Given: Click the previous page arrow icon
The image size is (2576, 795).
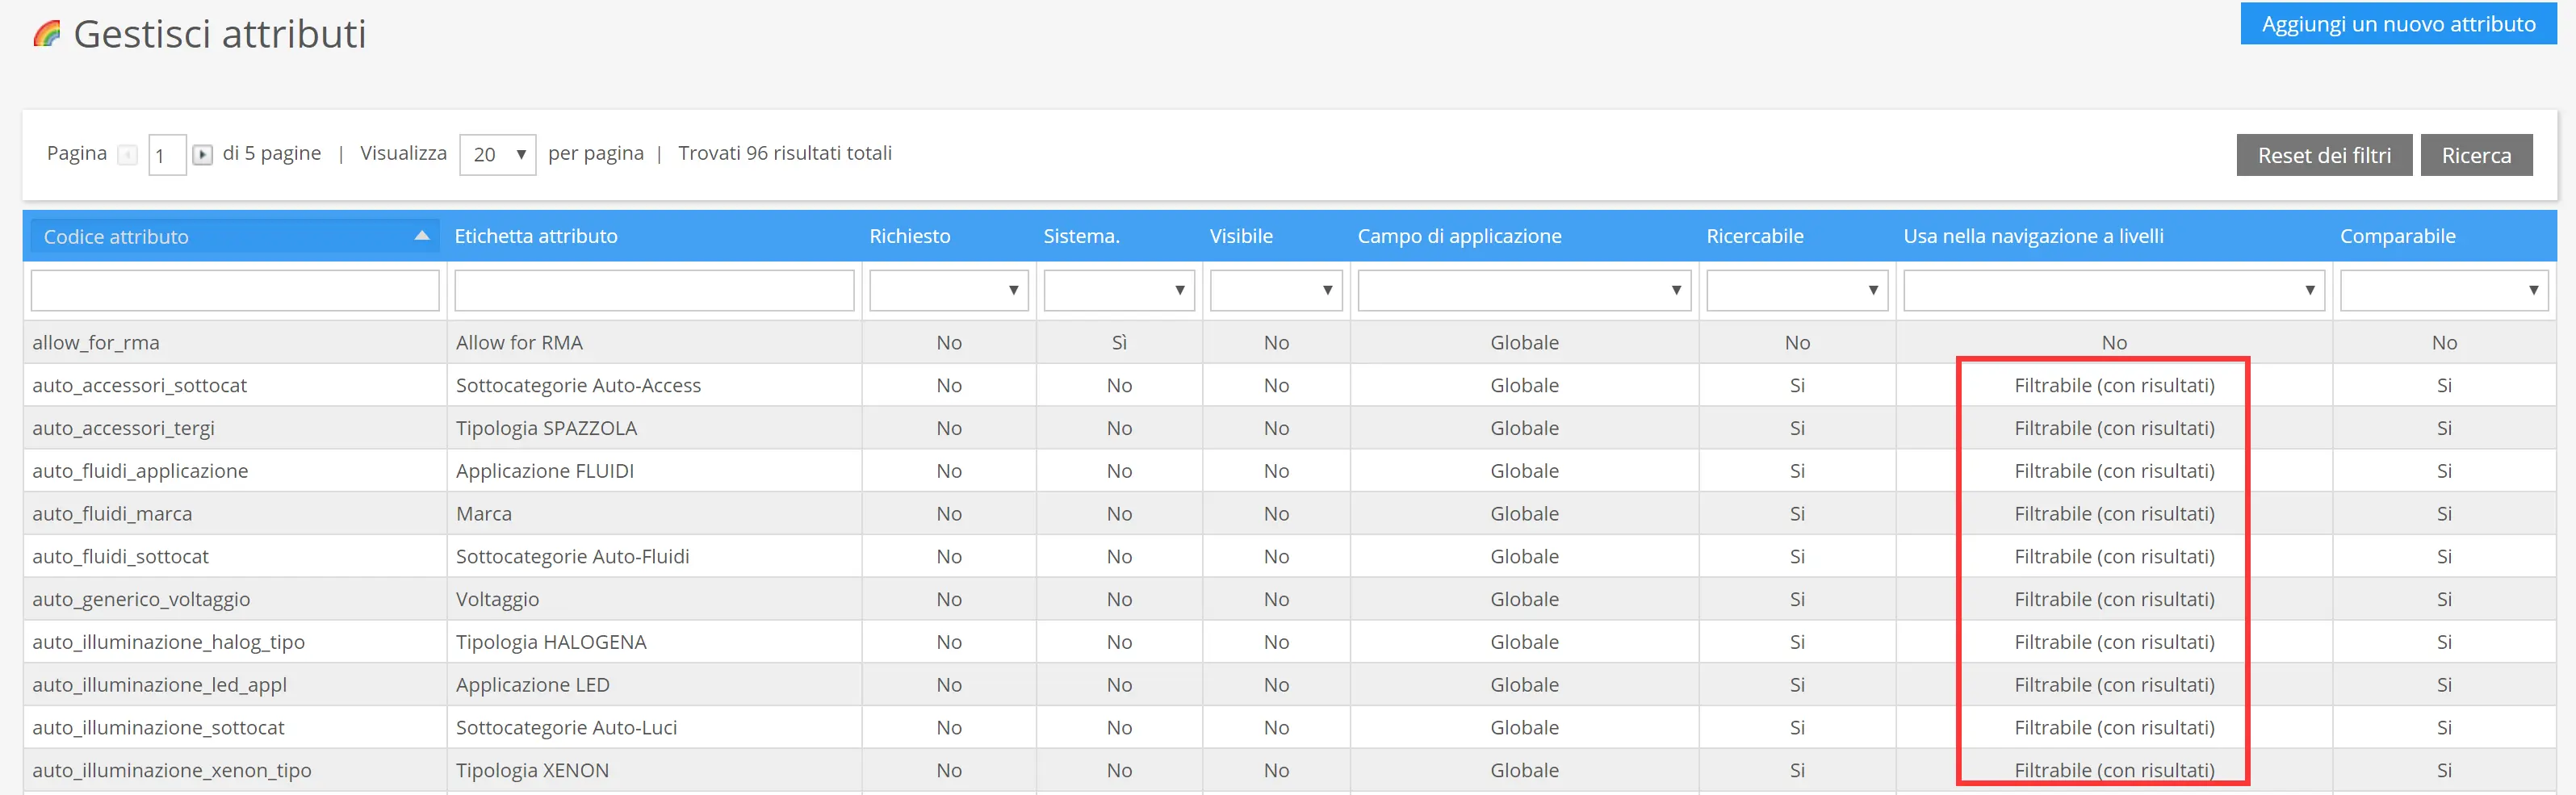Looking at the screenshot, I should [127, 155].
